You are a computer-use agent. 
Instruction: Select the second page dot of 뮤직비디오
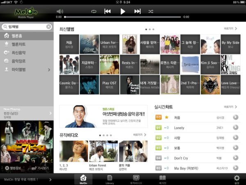click(104, 135)
